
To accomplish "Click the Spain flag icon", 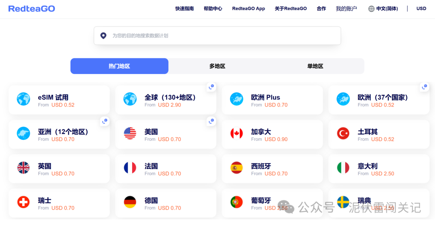I will pos(237,168).
